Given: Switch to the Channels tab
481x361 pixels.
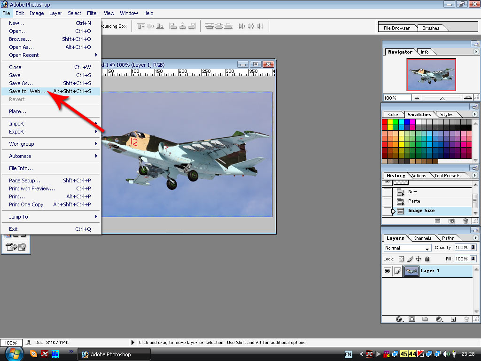Looking at the screenshot, I should click(422, 238).
